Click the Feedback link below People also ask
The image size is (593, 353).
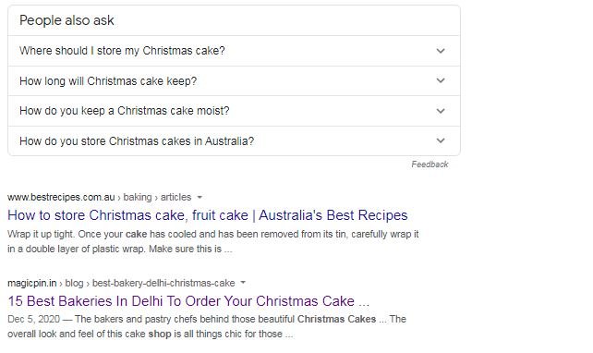(x=430, y=164)
